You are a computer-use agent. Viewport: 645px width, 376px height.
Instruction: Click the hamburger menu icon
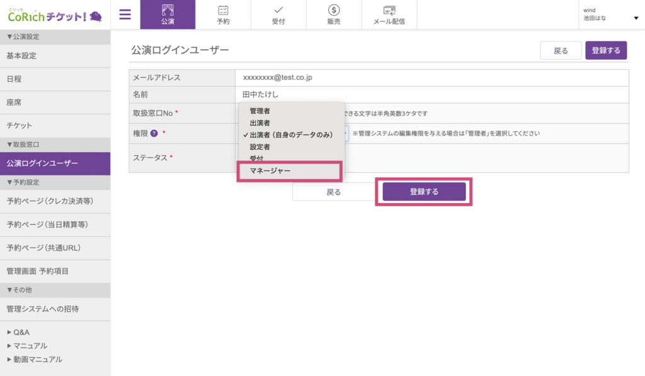pos(125,14)
